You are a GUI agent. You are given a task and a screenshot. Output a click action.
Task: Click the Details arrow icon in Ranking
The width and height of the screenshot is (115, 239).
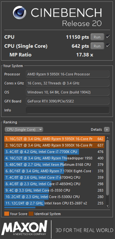pyautogui.click(x=107, y=130)
